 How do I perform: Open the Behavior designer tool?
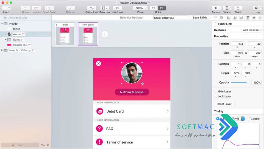pyautogui.click(x=71, y=8)
